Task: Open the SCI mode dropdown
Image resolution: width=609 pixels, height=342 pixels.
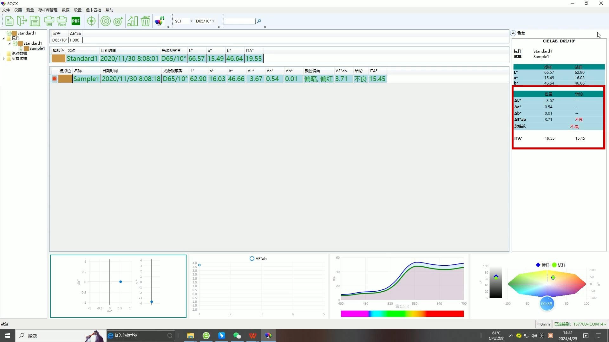Action: (x=191, y=21)
